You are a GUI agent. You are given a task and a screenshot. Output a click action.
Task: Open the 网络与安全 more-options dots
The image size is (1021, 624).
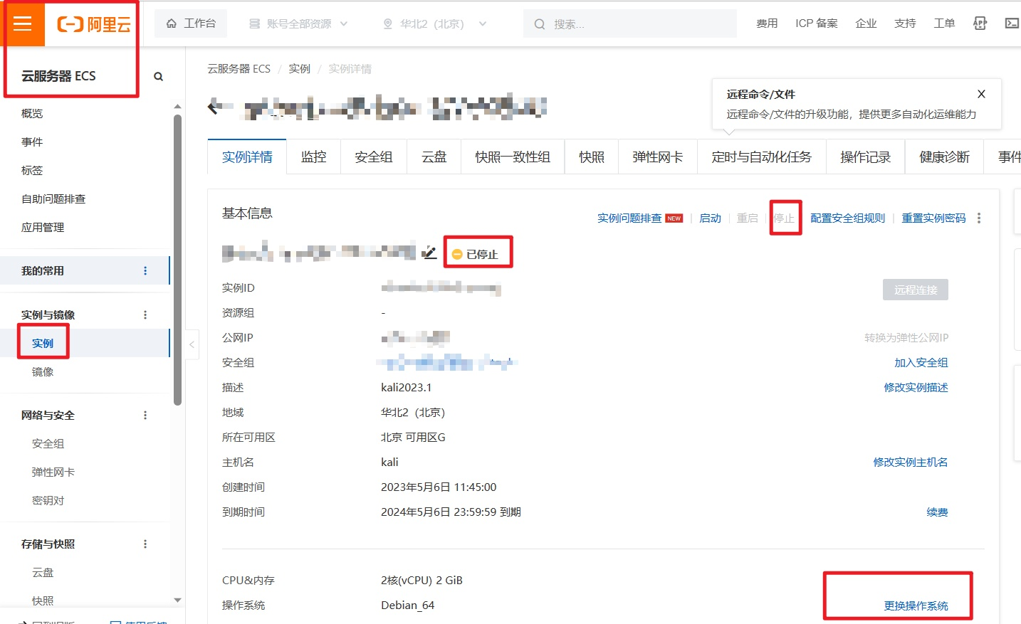[145, 415]
